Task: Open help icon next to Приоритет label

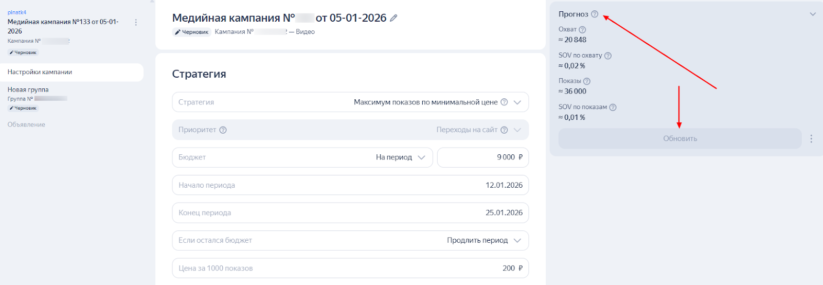Action: point(223,130)
